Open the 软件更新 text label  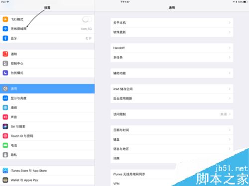(120, 32)
